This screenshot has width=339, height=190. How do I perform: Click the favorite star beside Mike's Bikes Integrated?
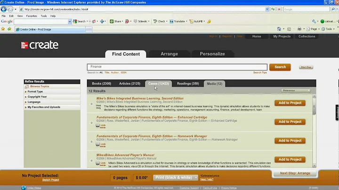point(91,104)
